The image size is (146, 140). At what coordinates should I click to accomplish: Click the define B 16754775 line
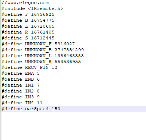[x=28, y=20]
